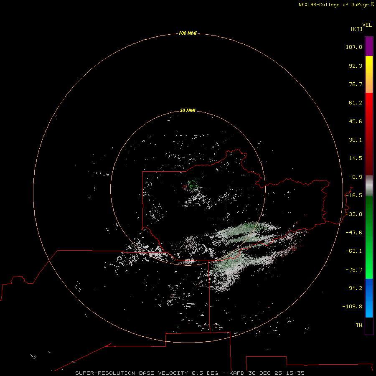Click the yellow-orange segment of color bar
Viewport: 376px width, 376px height.
[x=369, y=74]
